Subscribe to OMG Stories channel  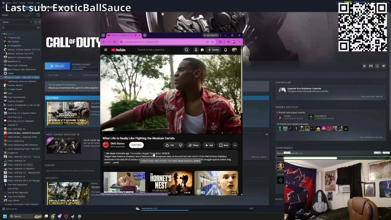click(136, 145)
